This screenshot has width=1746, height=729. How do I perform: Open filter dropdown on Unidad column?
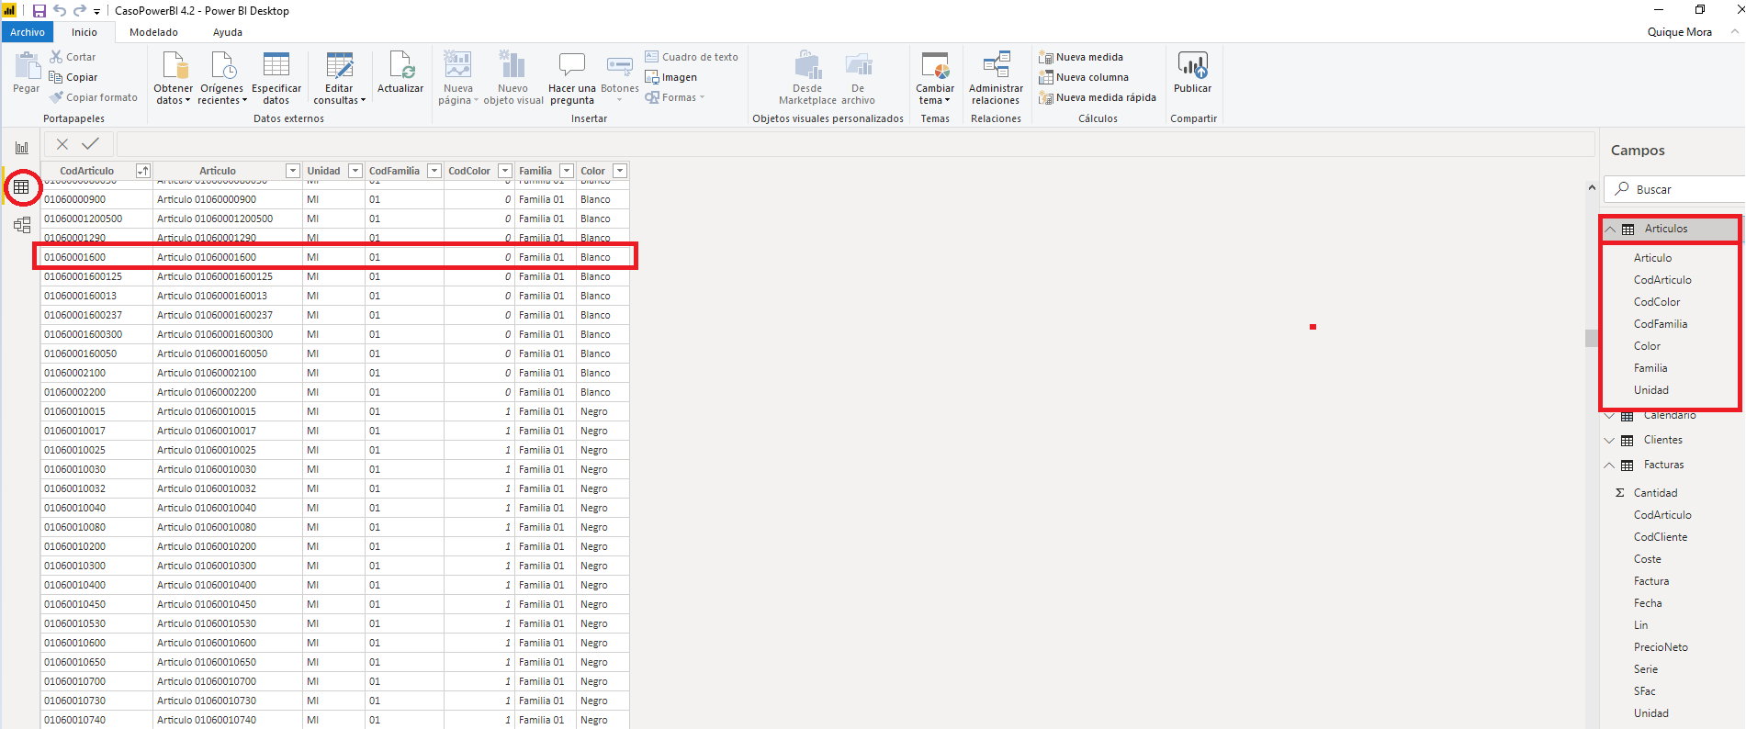[355, 171]
